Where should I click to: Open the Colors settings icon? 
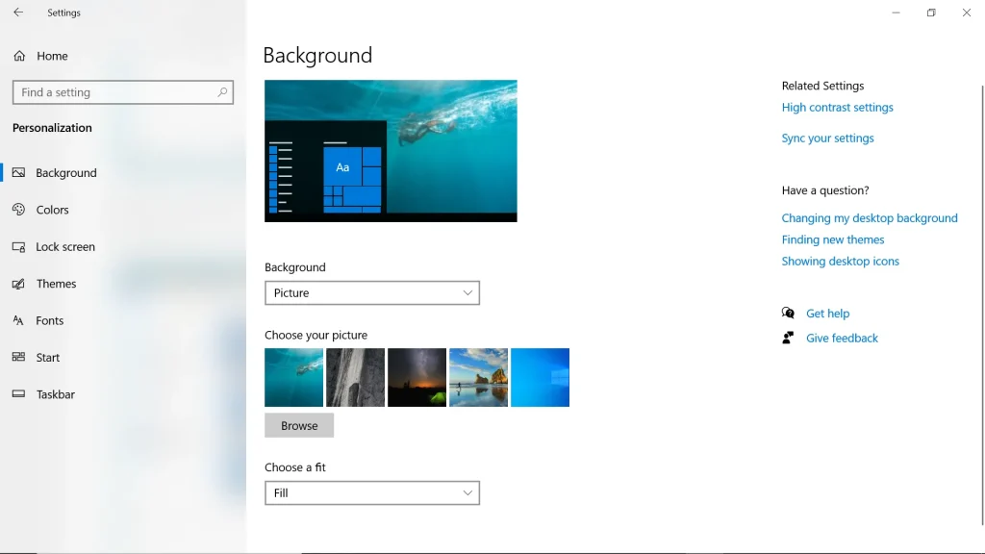tap(17, 210)
